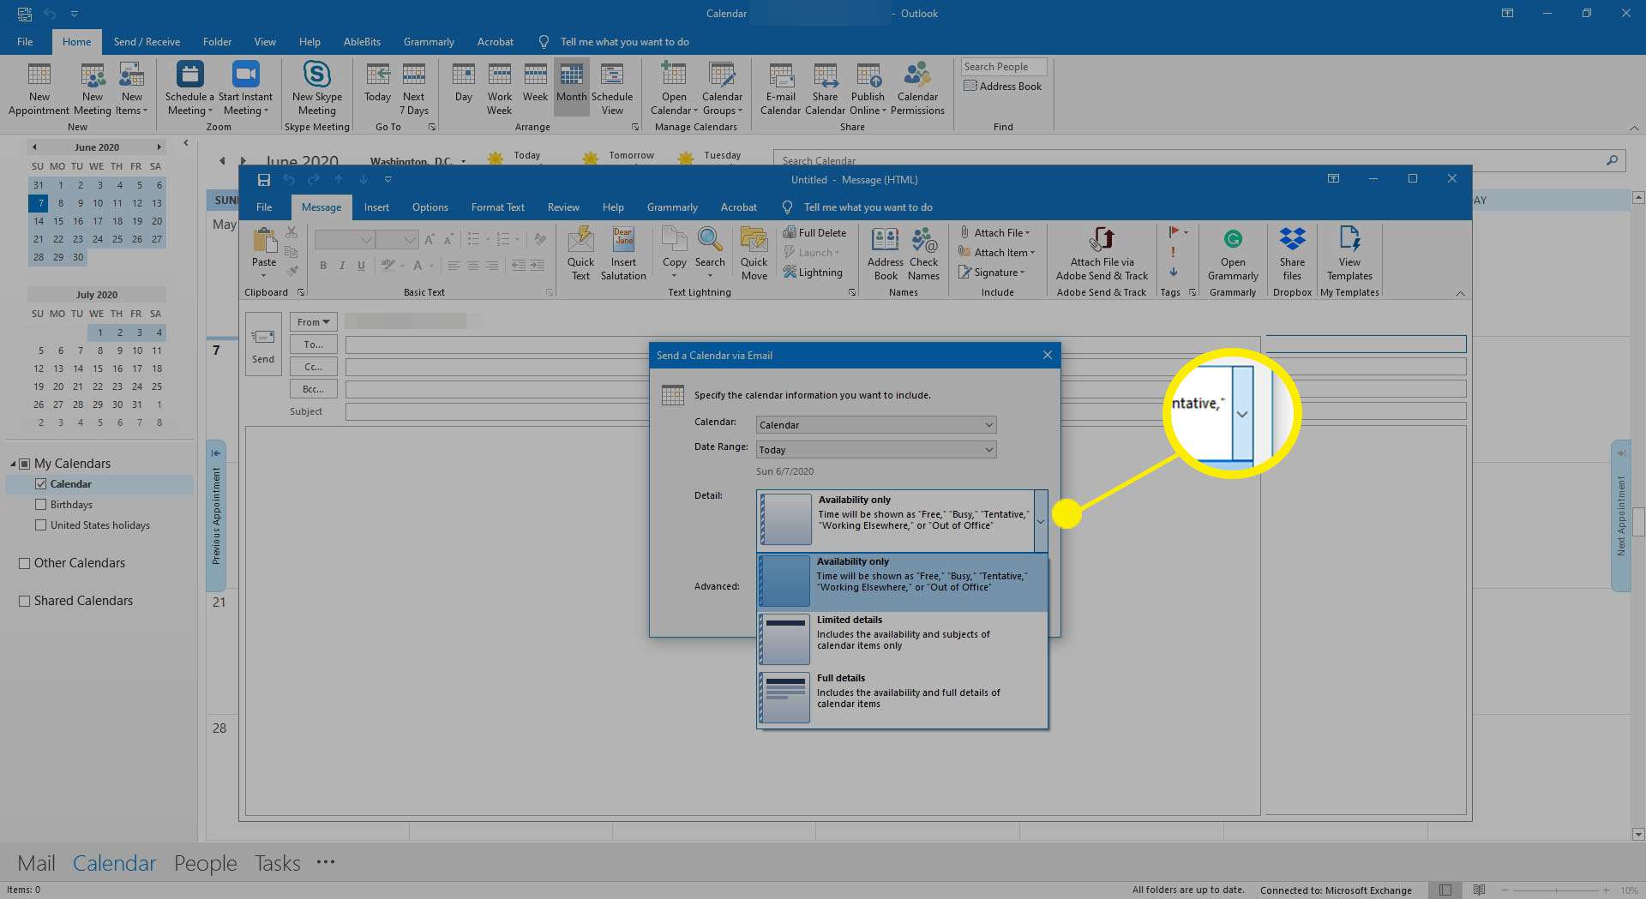Switch to Work Week view
Screen dimensions: 1646x899
499,88
